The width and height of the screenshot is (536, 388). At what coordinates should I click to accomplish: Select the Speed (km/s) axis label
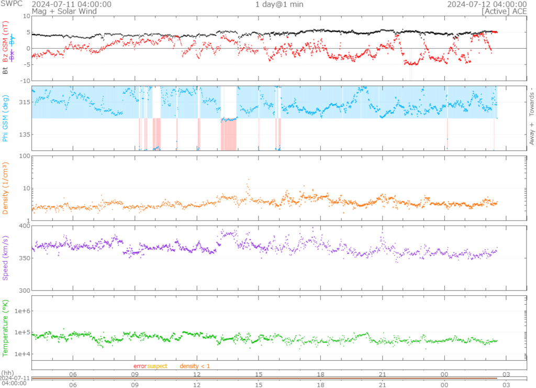[5, 258]
